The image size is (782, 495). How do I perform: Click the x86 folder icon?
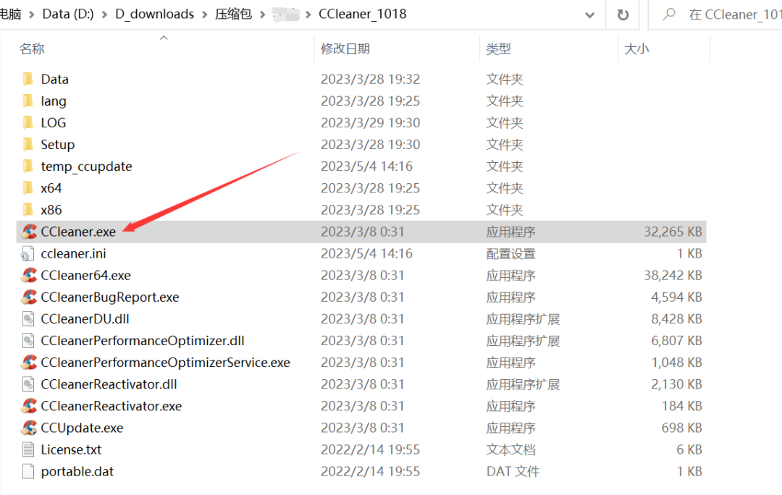tap(28, 210)
